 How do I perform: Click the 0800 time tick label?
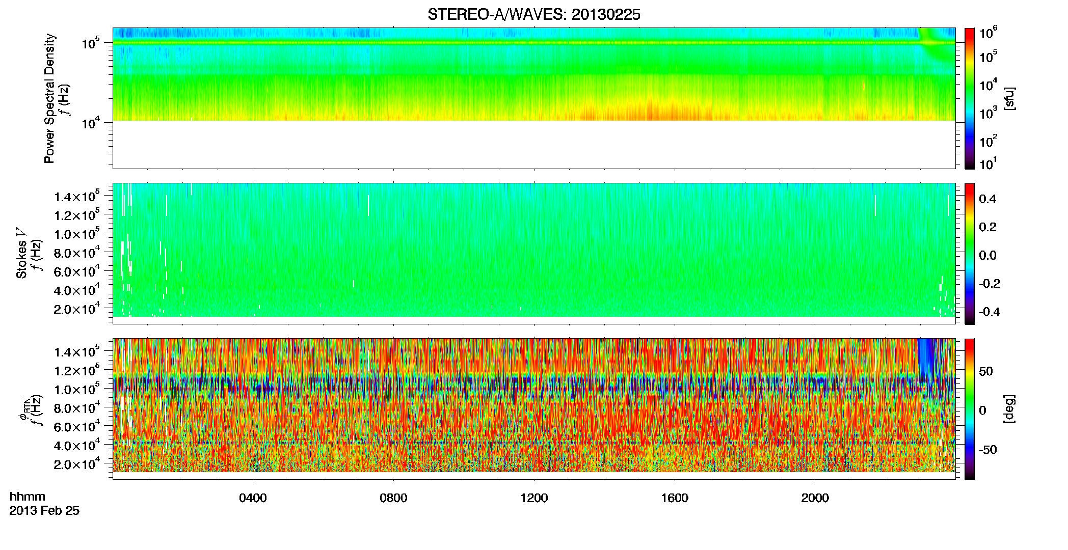click(x=393, y=498)
